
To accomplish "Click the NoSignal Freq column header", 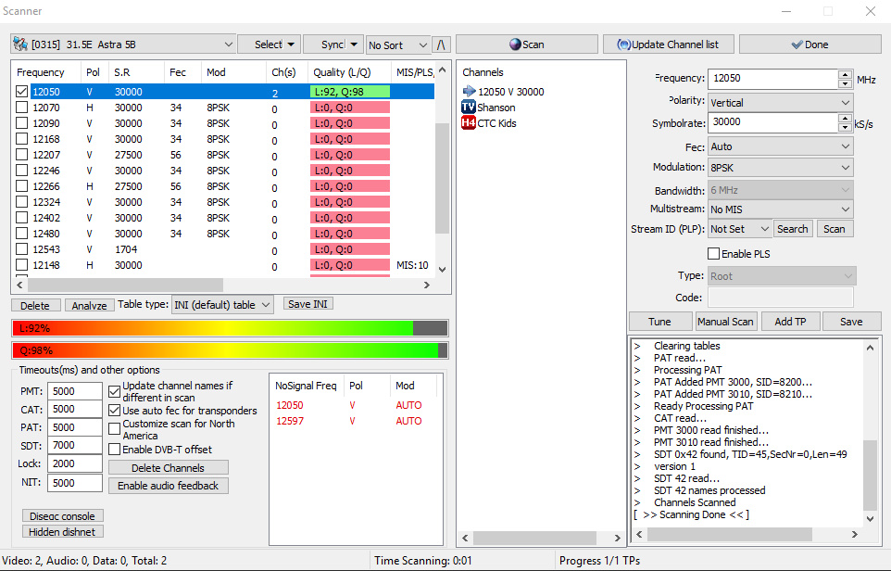I will tap(307, 386).
